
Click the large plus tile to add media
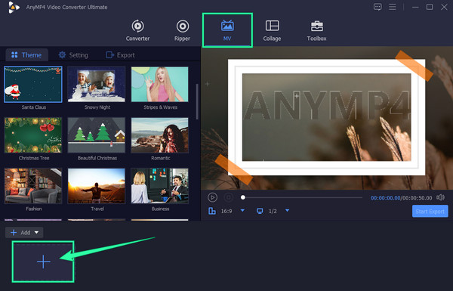[x=43, y=262]
